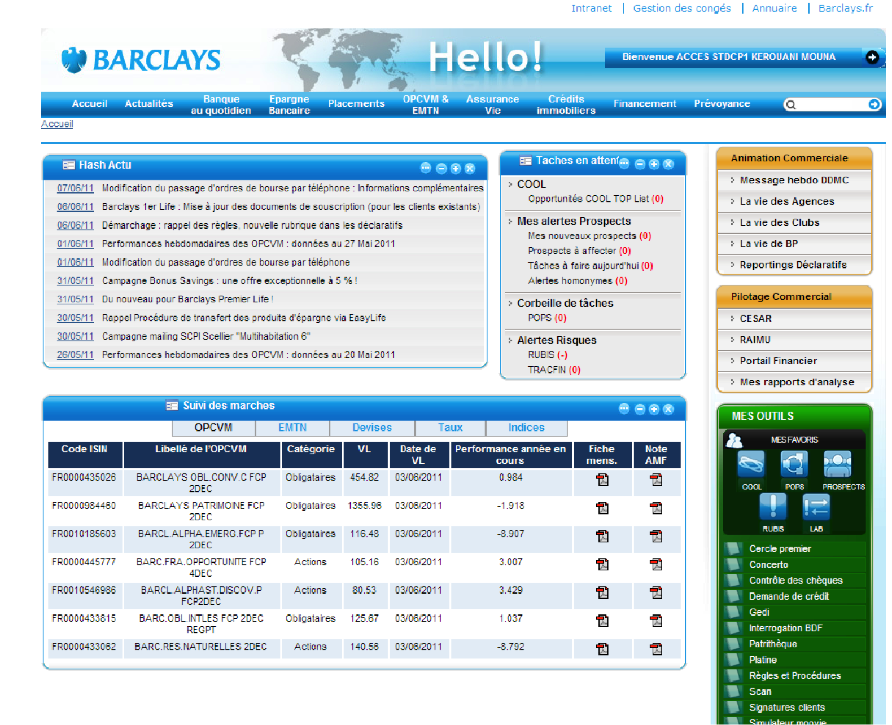892x725 pixels.
Task: Open Note AMF PDF for BARCLAYS OBL.CONV.C
Action: pyautogui.click(x=655, y=480)
